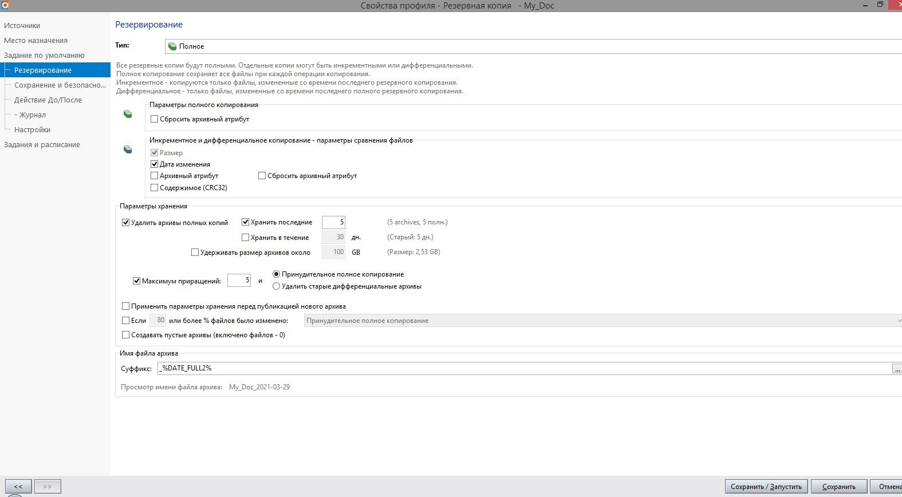Image resolution: width=902 pixels, height=497 pixels.
Task: Click the incremental backup parameters icon
Action: tap(128, 149)
